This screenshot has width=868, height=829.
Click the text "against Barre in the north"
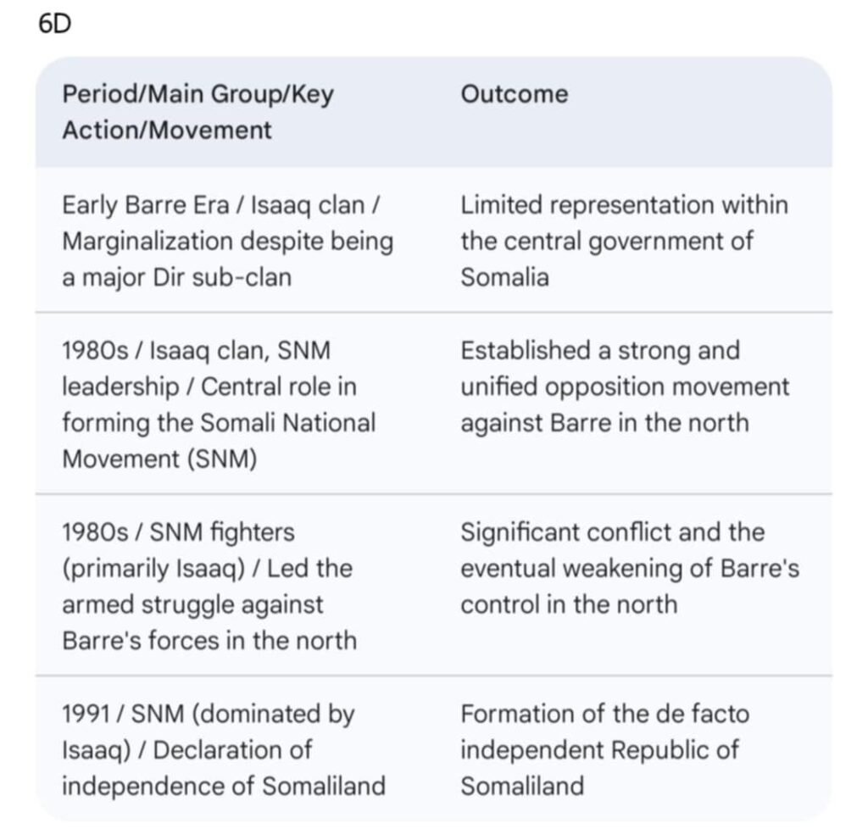pos(604,422)
